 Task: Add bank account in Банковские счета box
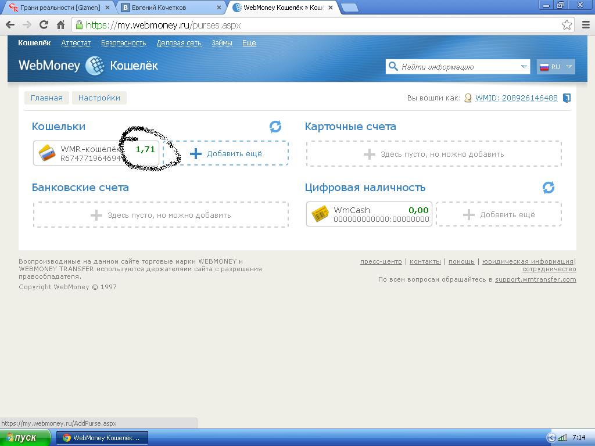pyautogui.click(x=161, y=215)
